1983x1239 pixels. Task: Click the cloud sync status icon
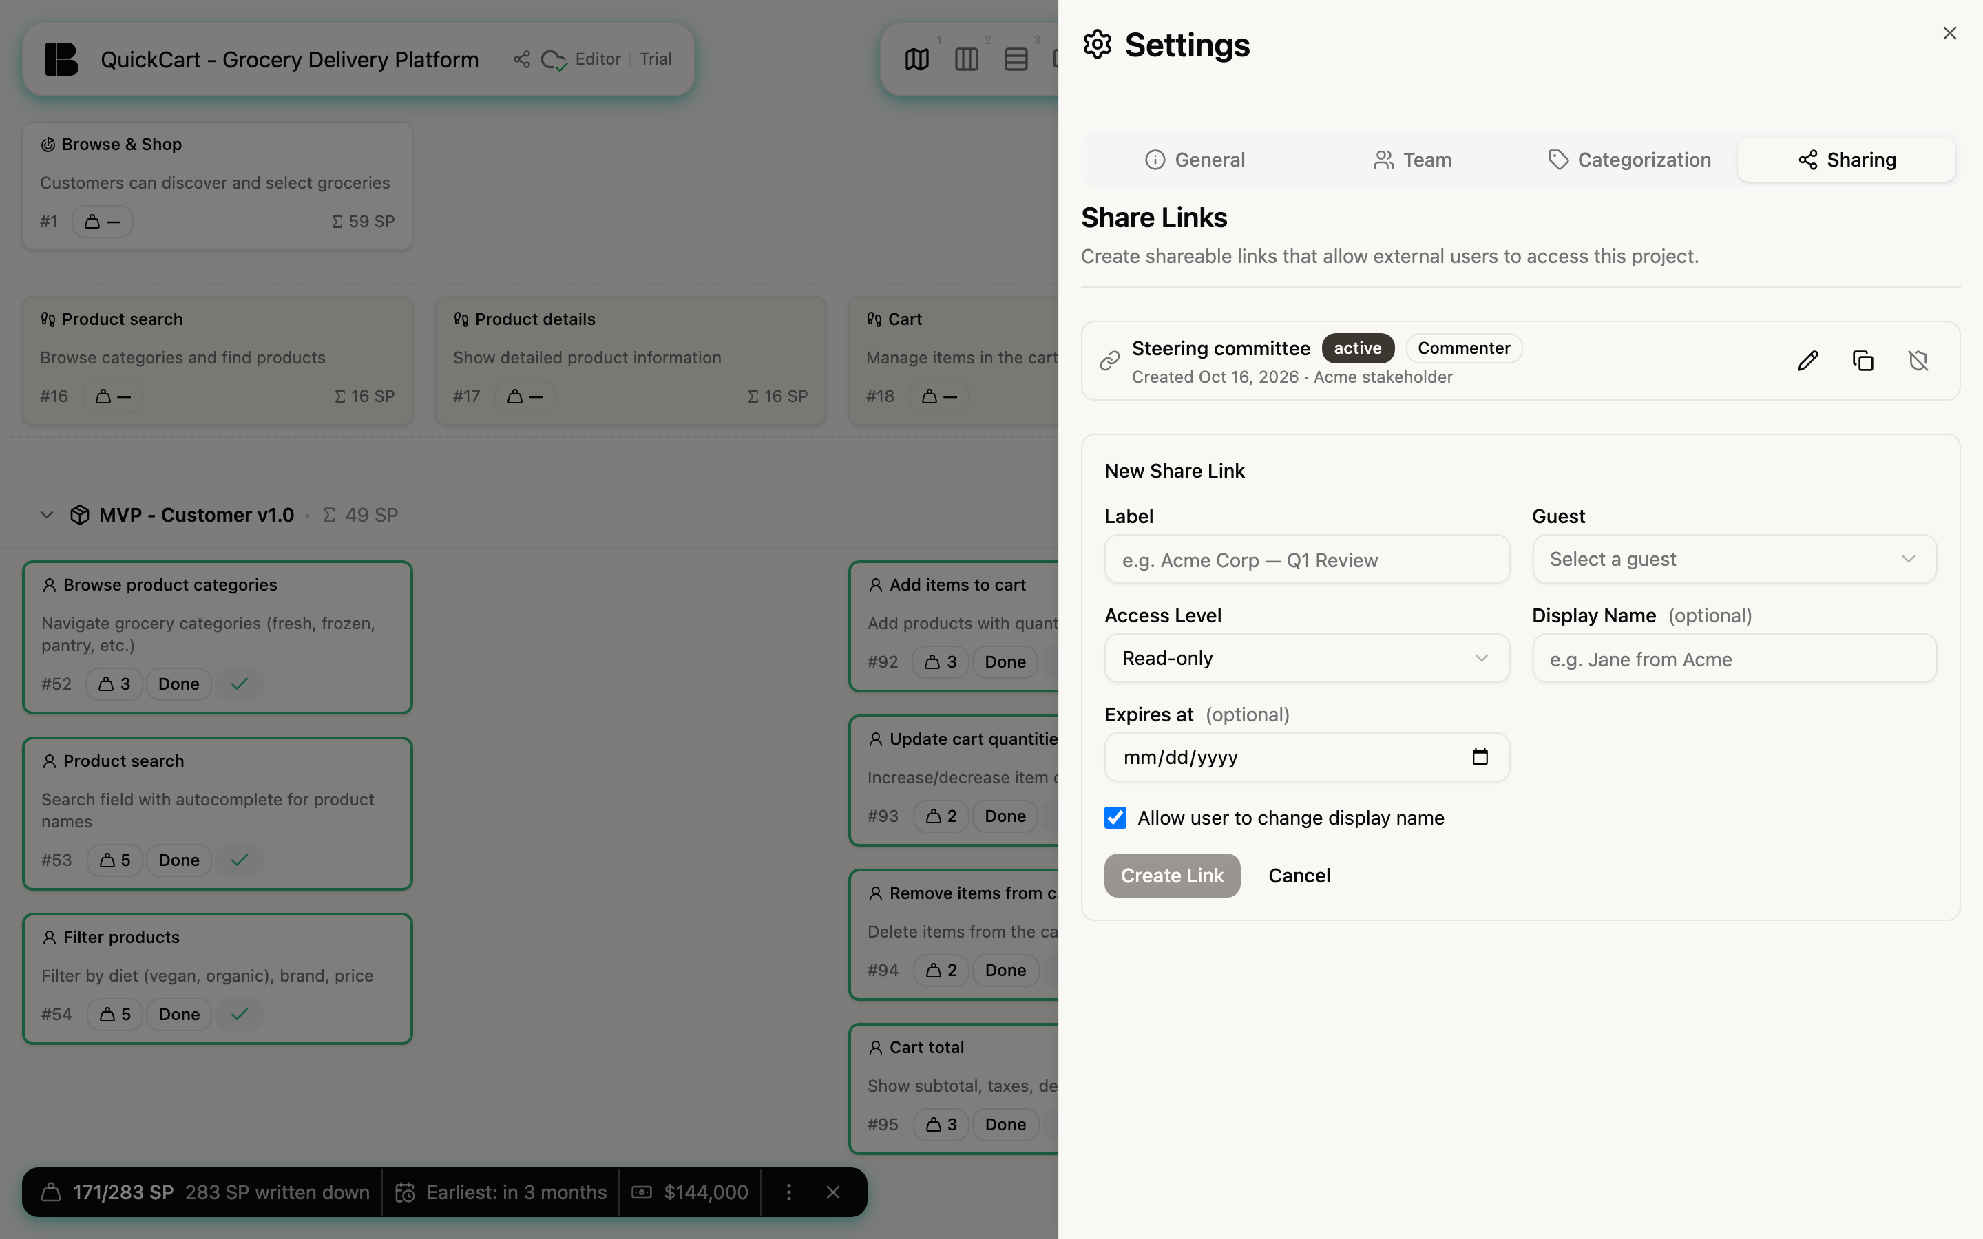[554, 60]
